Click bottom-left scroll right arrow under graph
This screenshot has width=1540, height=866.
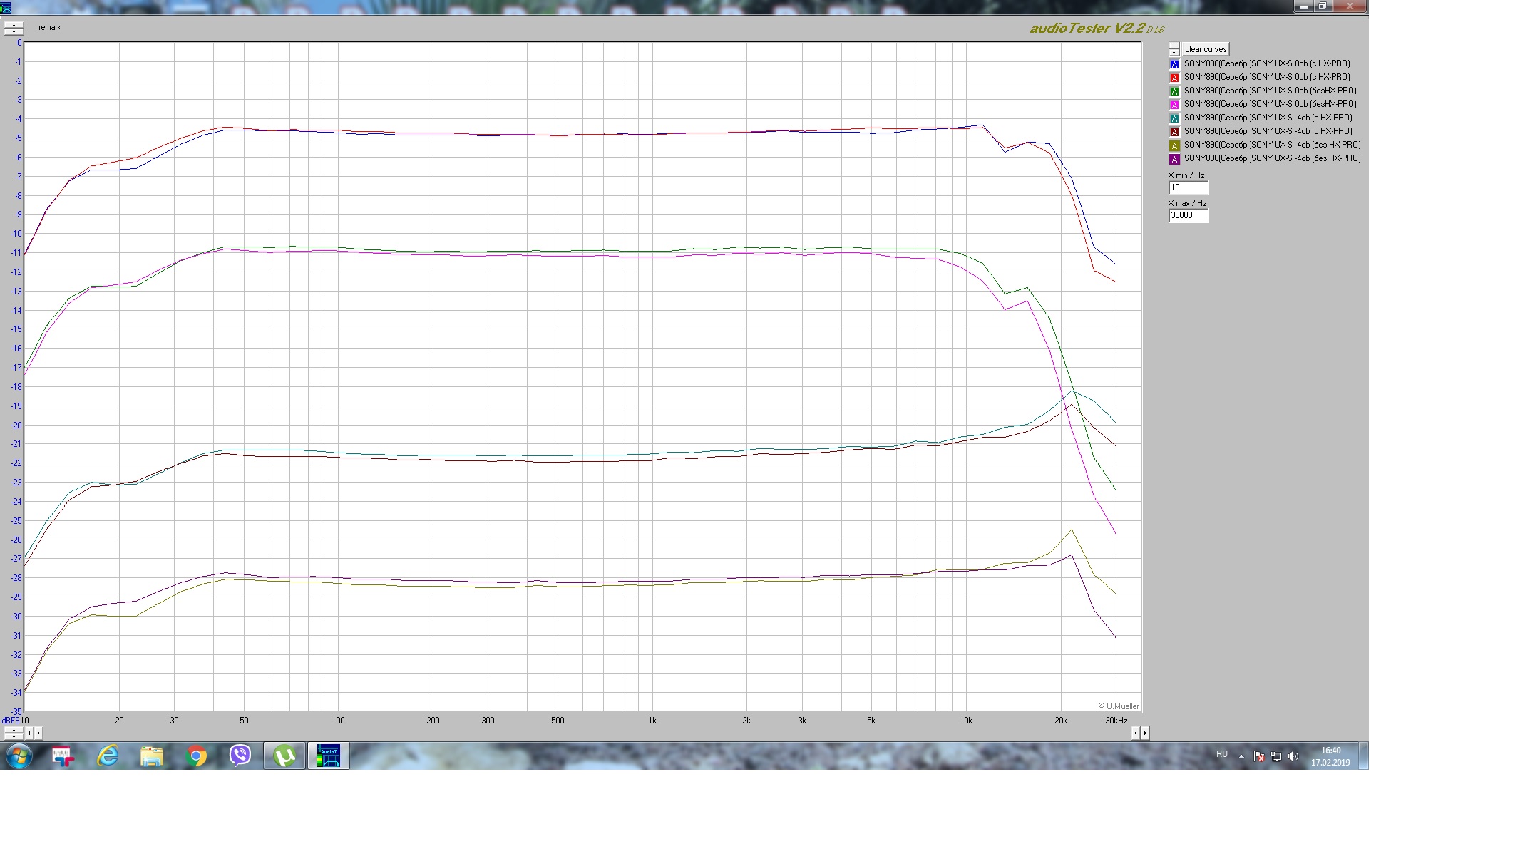tap(38, 733)
